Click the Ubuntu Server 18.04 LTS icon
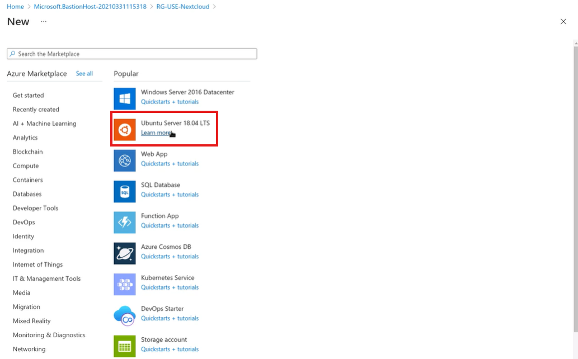 point(125,129)
